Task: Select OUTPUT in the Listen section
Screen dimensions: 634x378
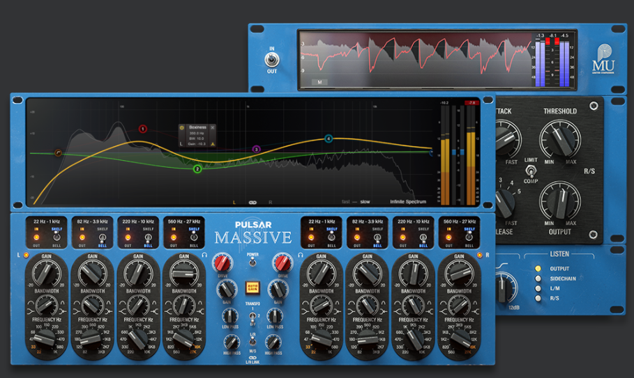Action: coord(536,269)
